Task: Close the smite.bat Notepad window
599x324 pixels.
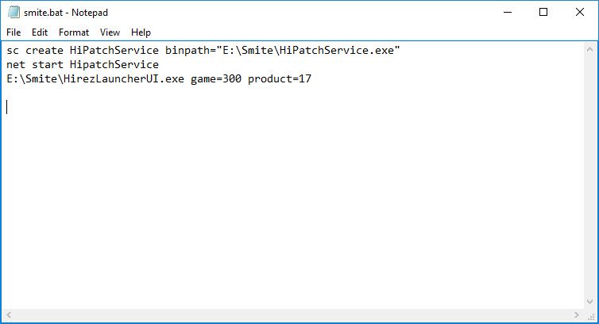Action: point(580,12)
